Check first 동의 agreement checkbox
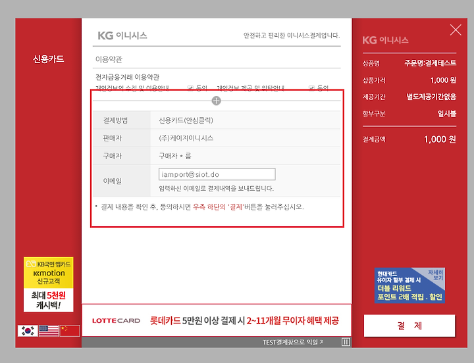 (x=190, y=88)
